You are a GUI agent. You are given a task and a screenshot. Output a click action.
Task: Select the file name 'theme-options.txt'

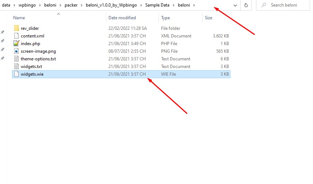click(38, 59)
